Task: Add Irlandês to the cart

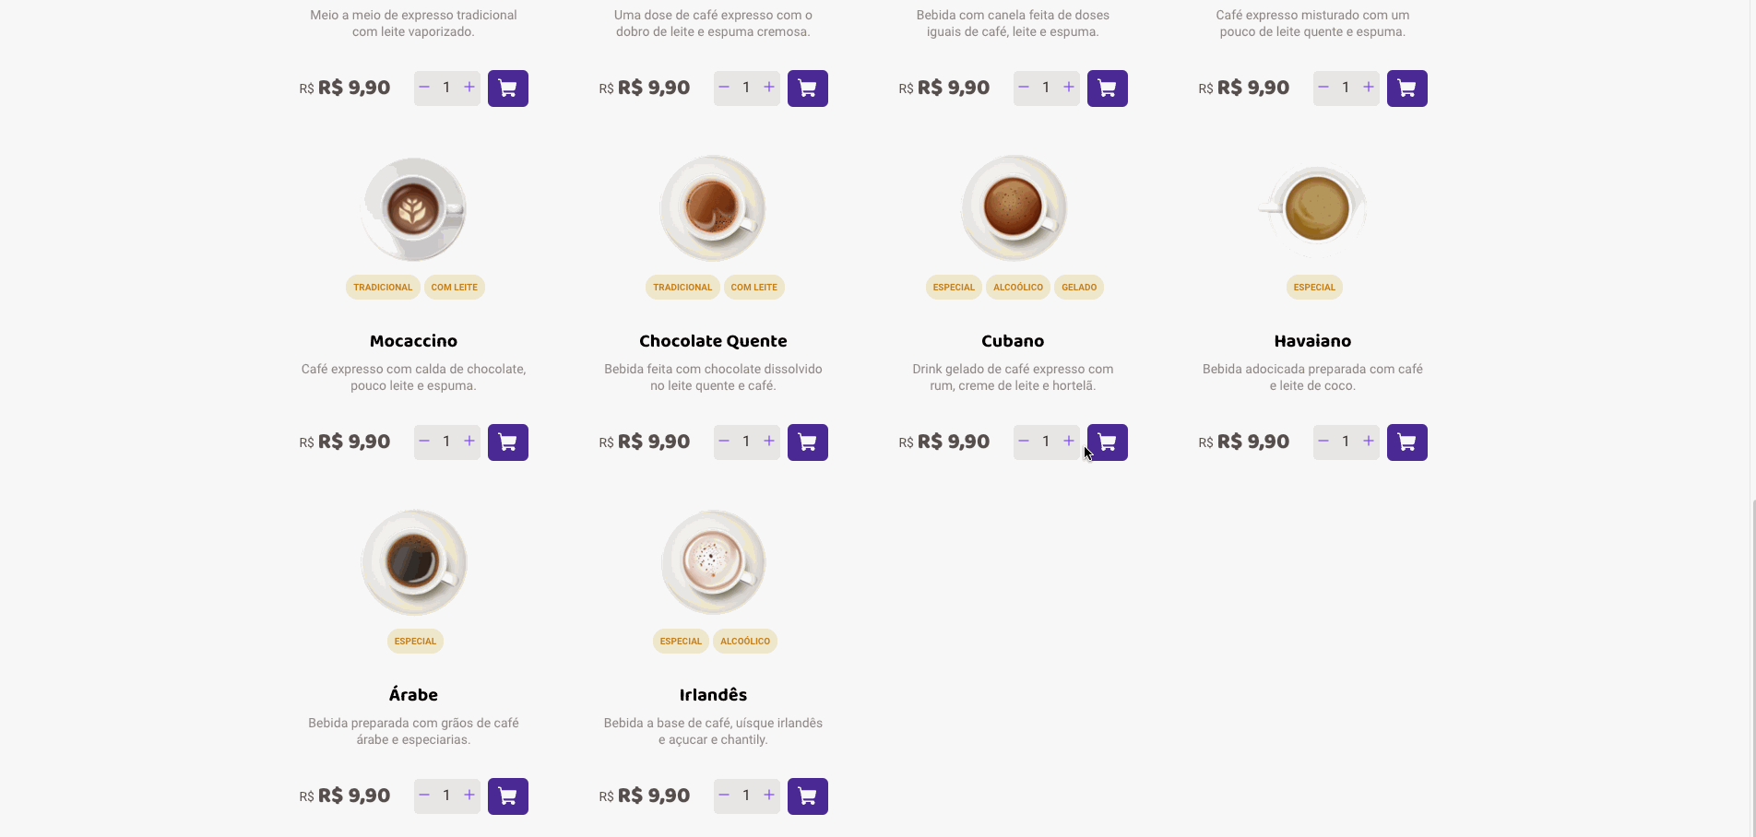Action: point(807,796)
